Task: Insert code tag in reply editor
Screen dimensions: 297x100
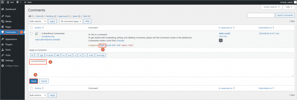Action: pos(91,55)
